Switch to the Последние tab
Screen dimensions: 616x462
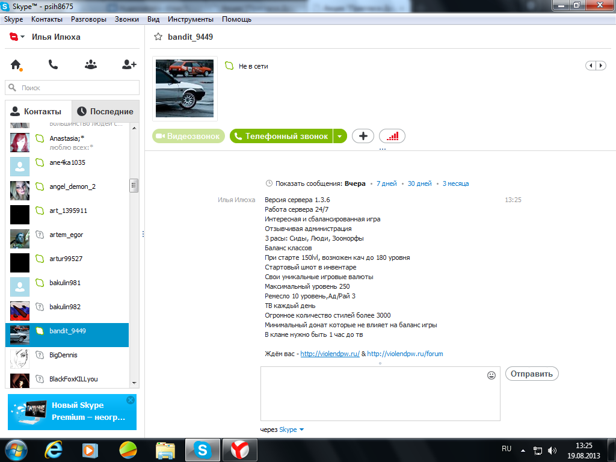(105, 111)
